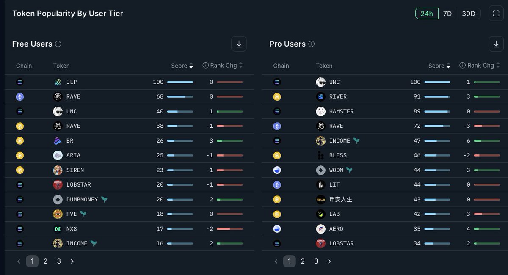
Task: Click the info icon beside Free Rank Chg
Action: pos(206,66)
